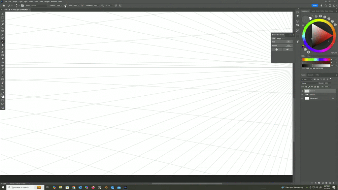Select the Crop tool
The image size is (338, 190).
pyautogui.click(x=3, y=28)
